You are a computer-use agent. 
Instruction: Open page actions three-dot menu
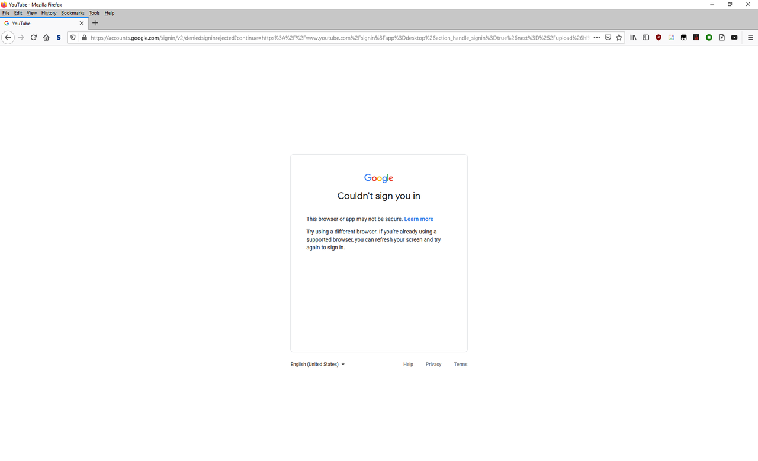(597, 37)
